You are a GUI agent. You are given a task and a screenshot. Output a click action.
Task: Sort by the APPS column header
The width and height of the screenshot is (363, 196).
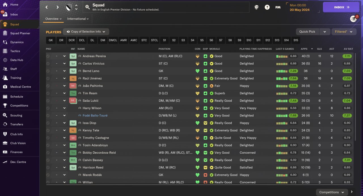(304, 49)
